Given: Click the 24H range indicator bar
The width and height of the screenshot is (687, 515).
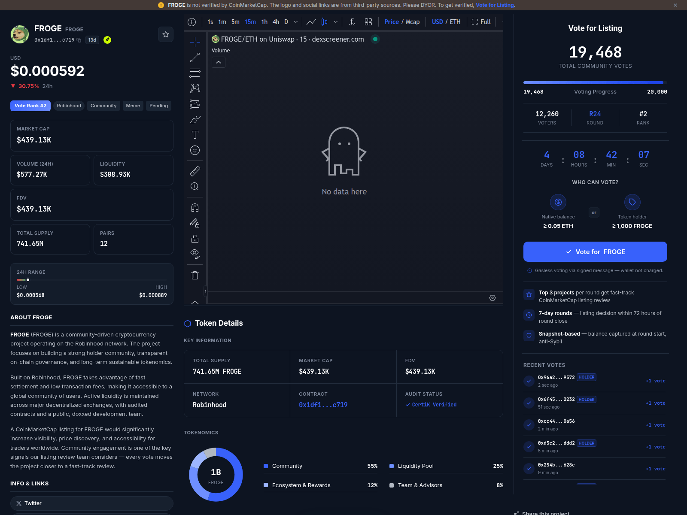Looking at the screenshot, I should click(x=92, y=280).
